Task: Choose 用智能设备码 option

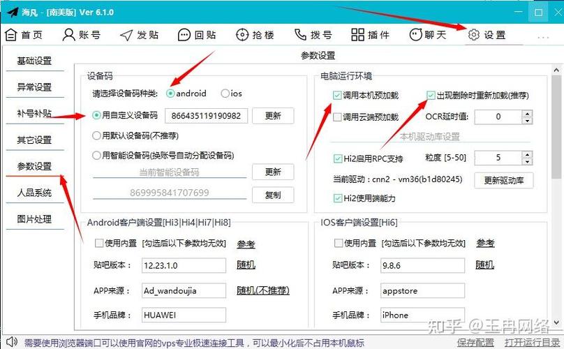Action: [96, 156]
